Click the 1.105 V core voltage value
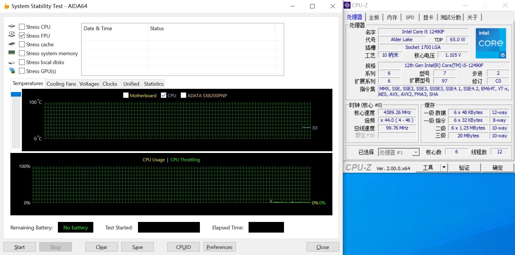515x255 pixels. [x=453, y=55]
